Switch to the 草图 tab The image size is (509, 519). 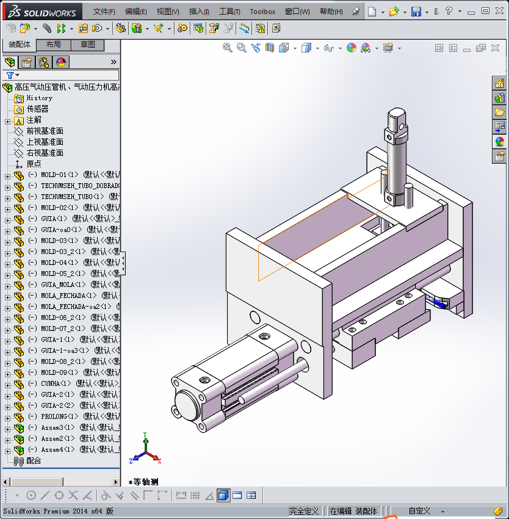pos(88,45)
